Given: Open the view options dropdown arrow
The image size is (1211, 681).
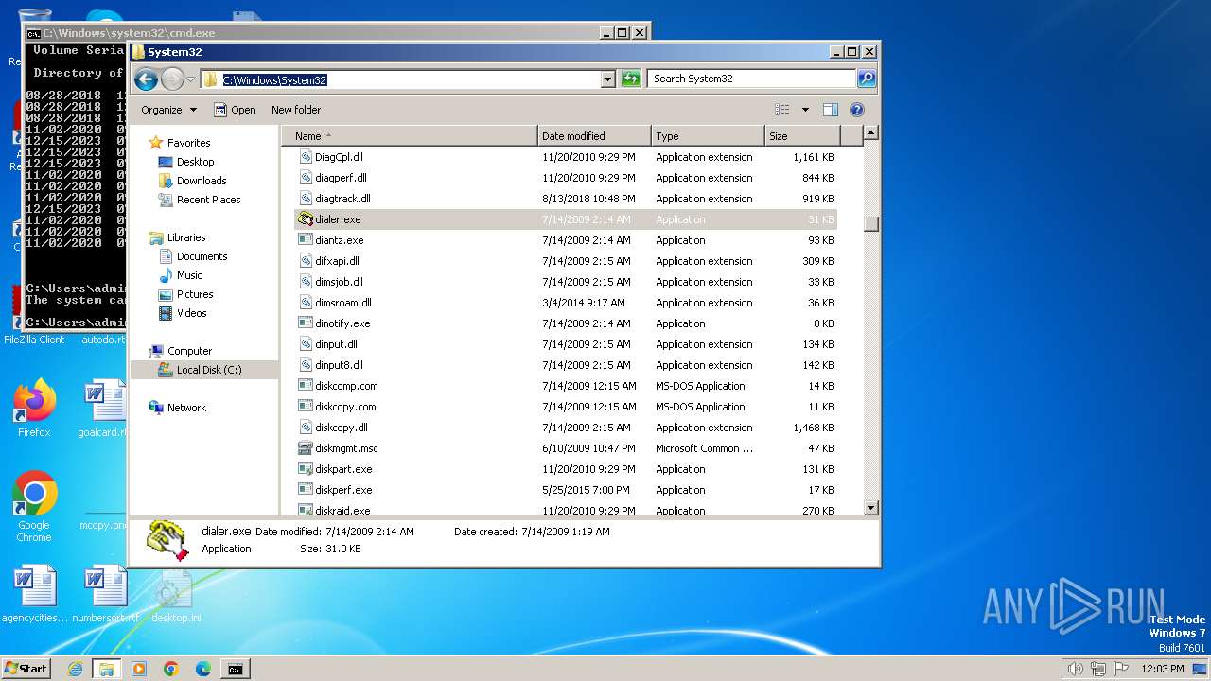Looking at the screenshot, I should 805,110.
